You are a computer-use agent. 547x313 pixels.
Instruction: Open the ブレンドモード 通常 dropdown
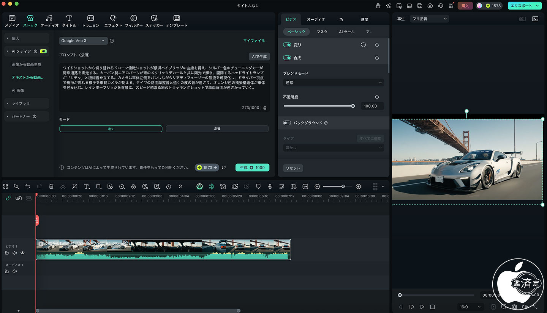pyautogui.click(x=334, y=82)
